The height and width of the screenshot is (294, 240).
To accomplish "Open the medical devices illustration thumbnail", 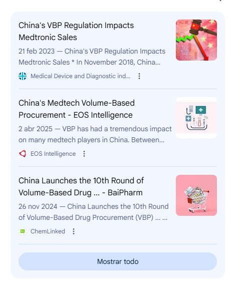I will 196,118.
